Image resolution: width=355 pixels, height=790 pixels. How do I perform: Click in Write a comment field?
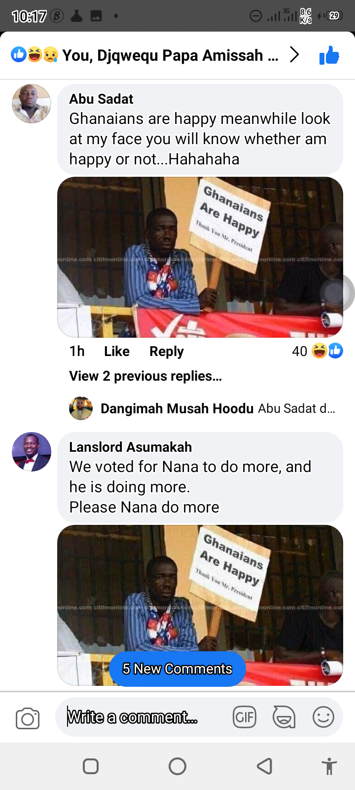143,717
